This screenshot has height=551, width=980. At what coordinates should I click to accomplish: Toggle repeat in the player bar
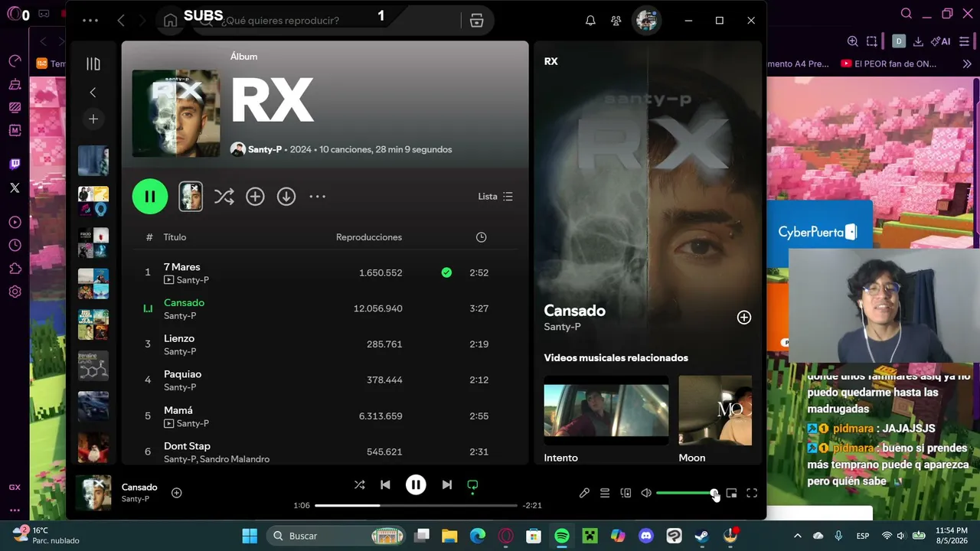click(x=472, y=484)
